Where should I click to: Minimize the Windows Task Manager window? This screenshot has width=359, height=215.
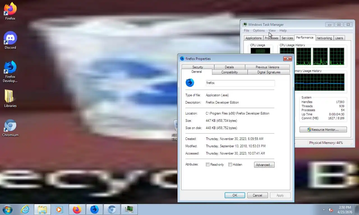(330, 25)
